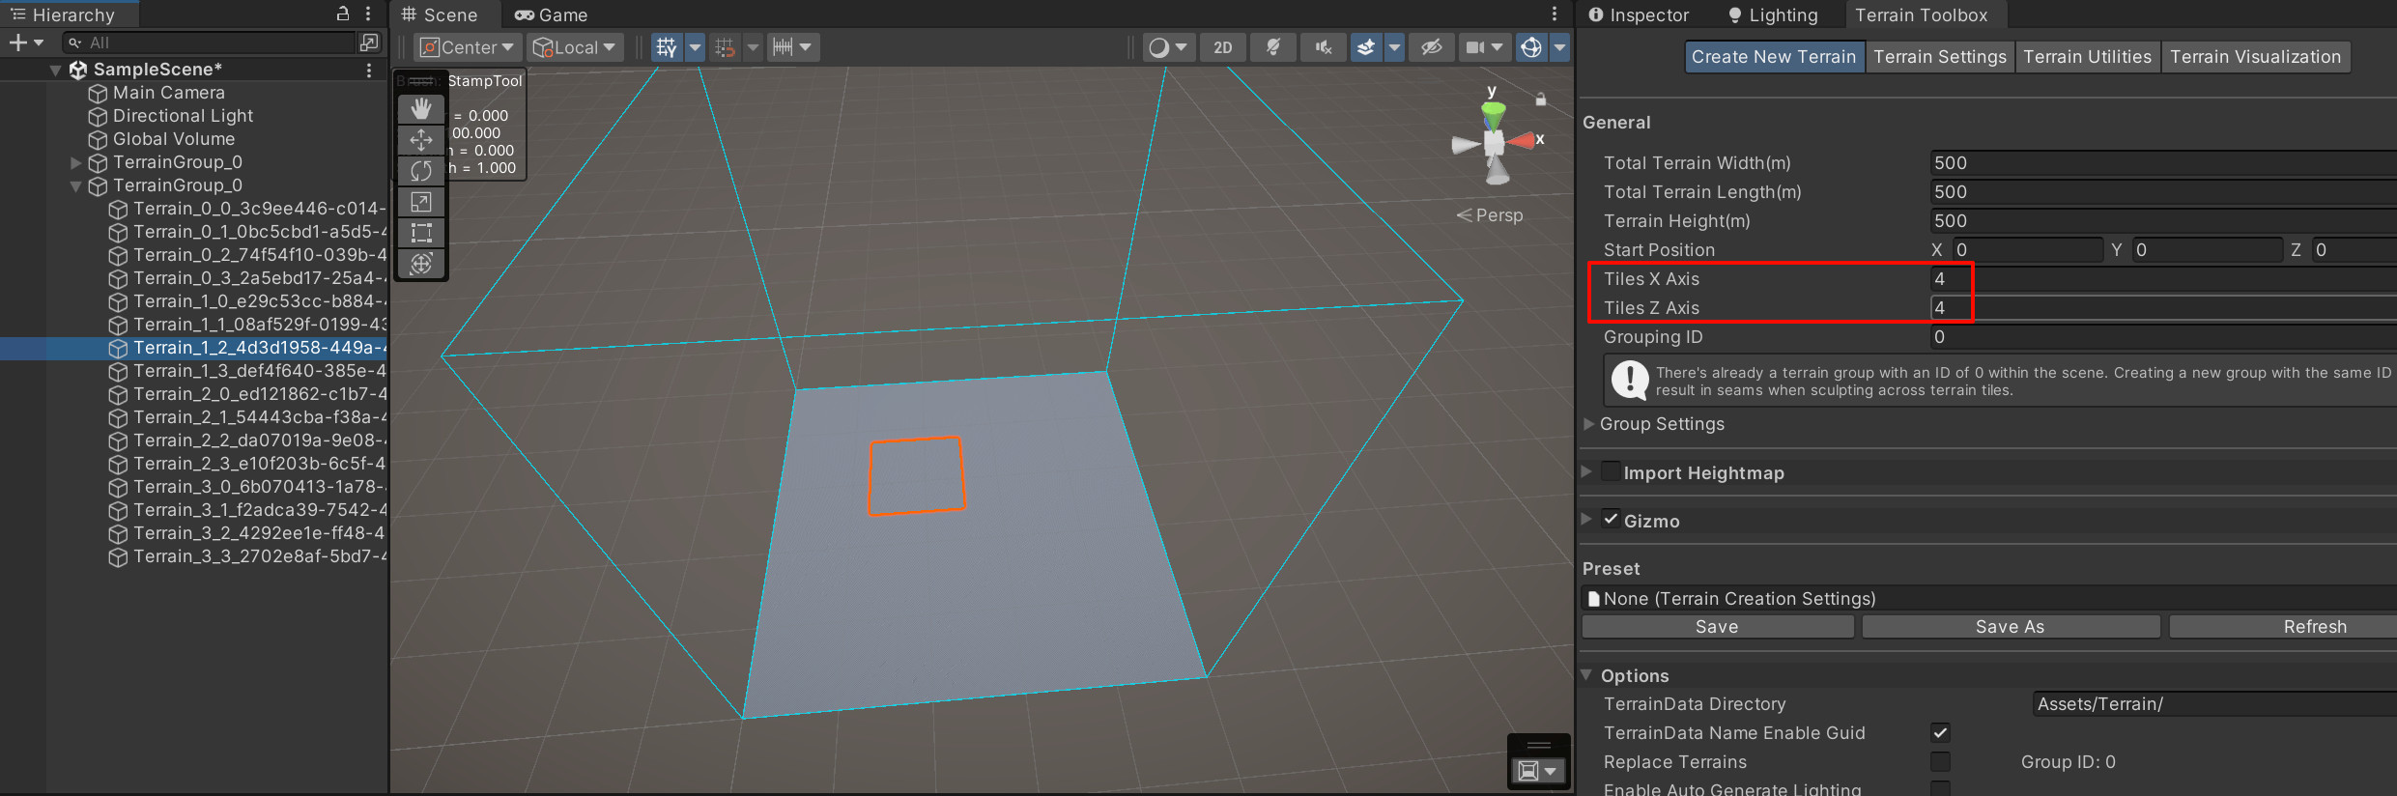2397x796 pixels.
Task: Open gizmos dropdown arrow
Action: coord(1559,47)
